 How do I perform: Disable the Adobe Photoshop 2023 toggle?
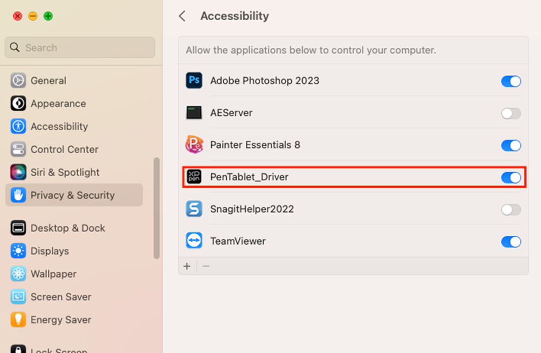(x=510, y=81)
